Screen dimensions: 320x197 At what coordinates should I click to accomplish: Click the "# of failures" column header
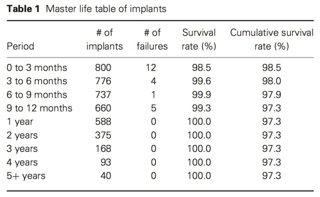pos(152,40)
